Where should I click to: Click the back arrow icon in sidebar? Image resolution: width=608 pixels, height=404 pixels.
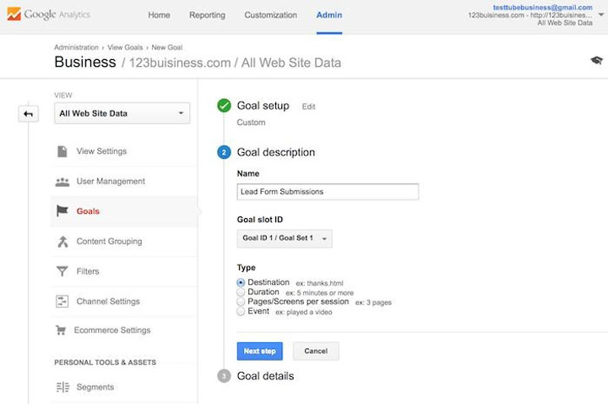[x=28, y=113]
